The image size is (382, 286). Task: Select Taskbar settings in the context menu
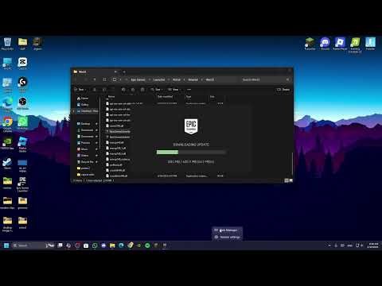coord(227,237)
